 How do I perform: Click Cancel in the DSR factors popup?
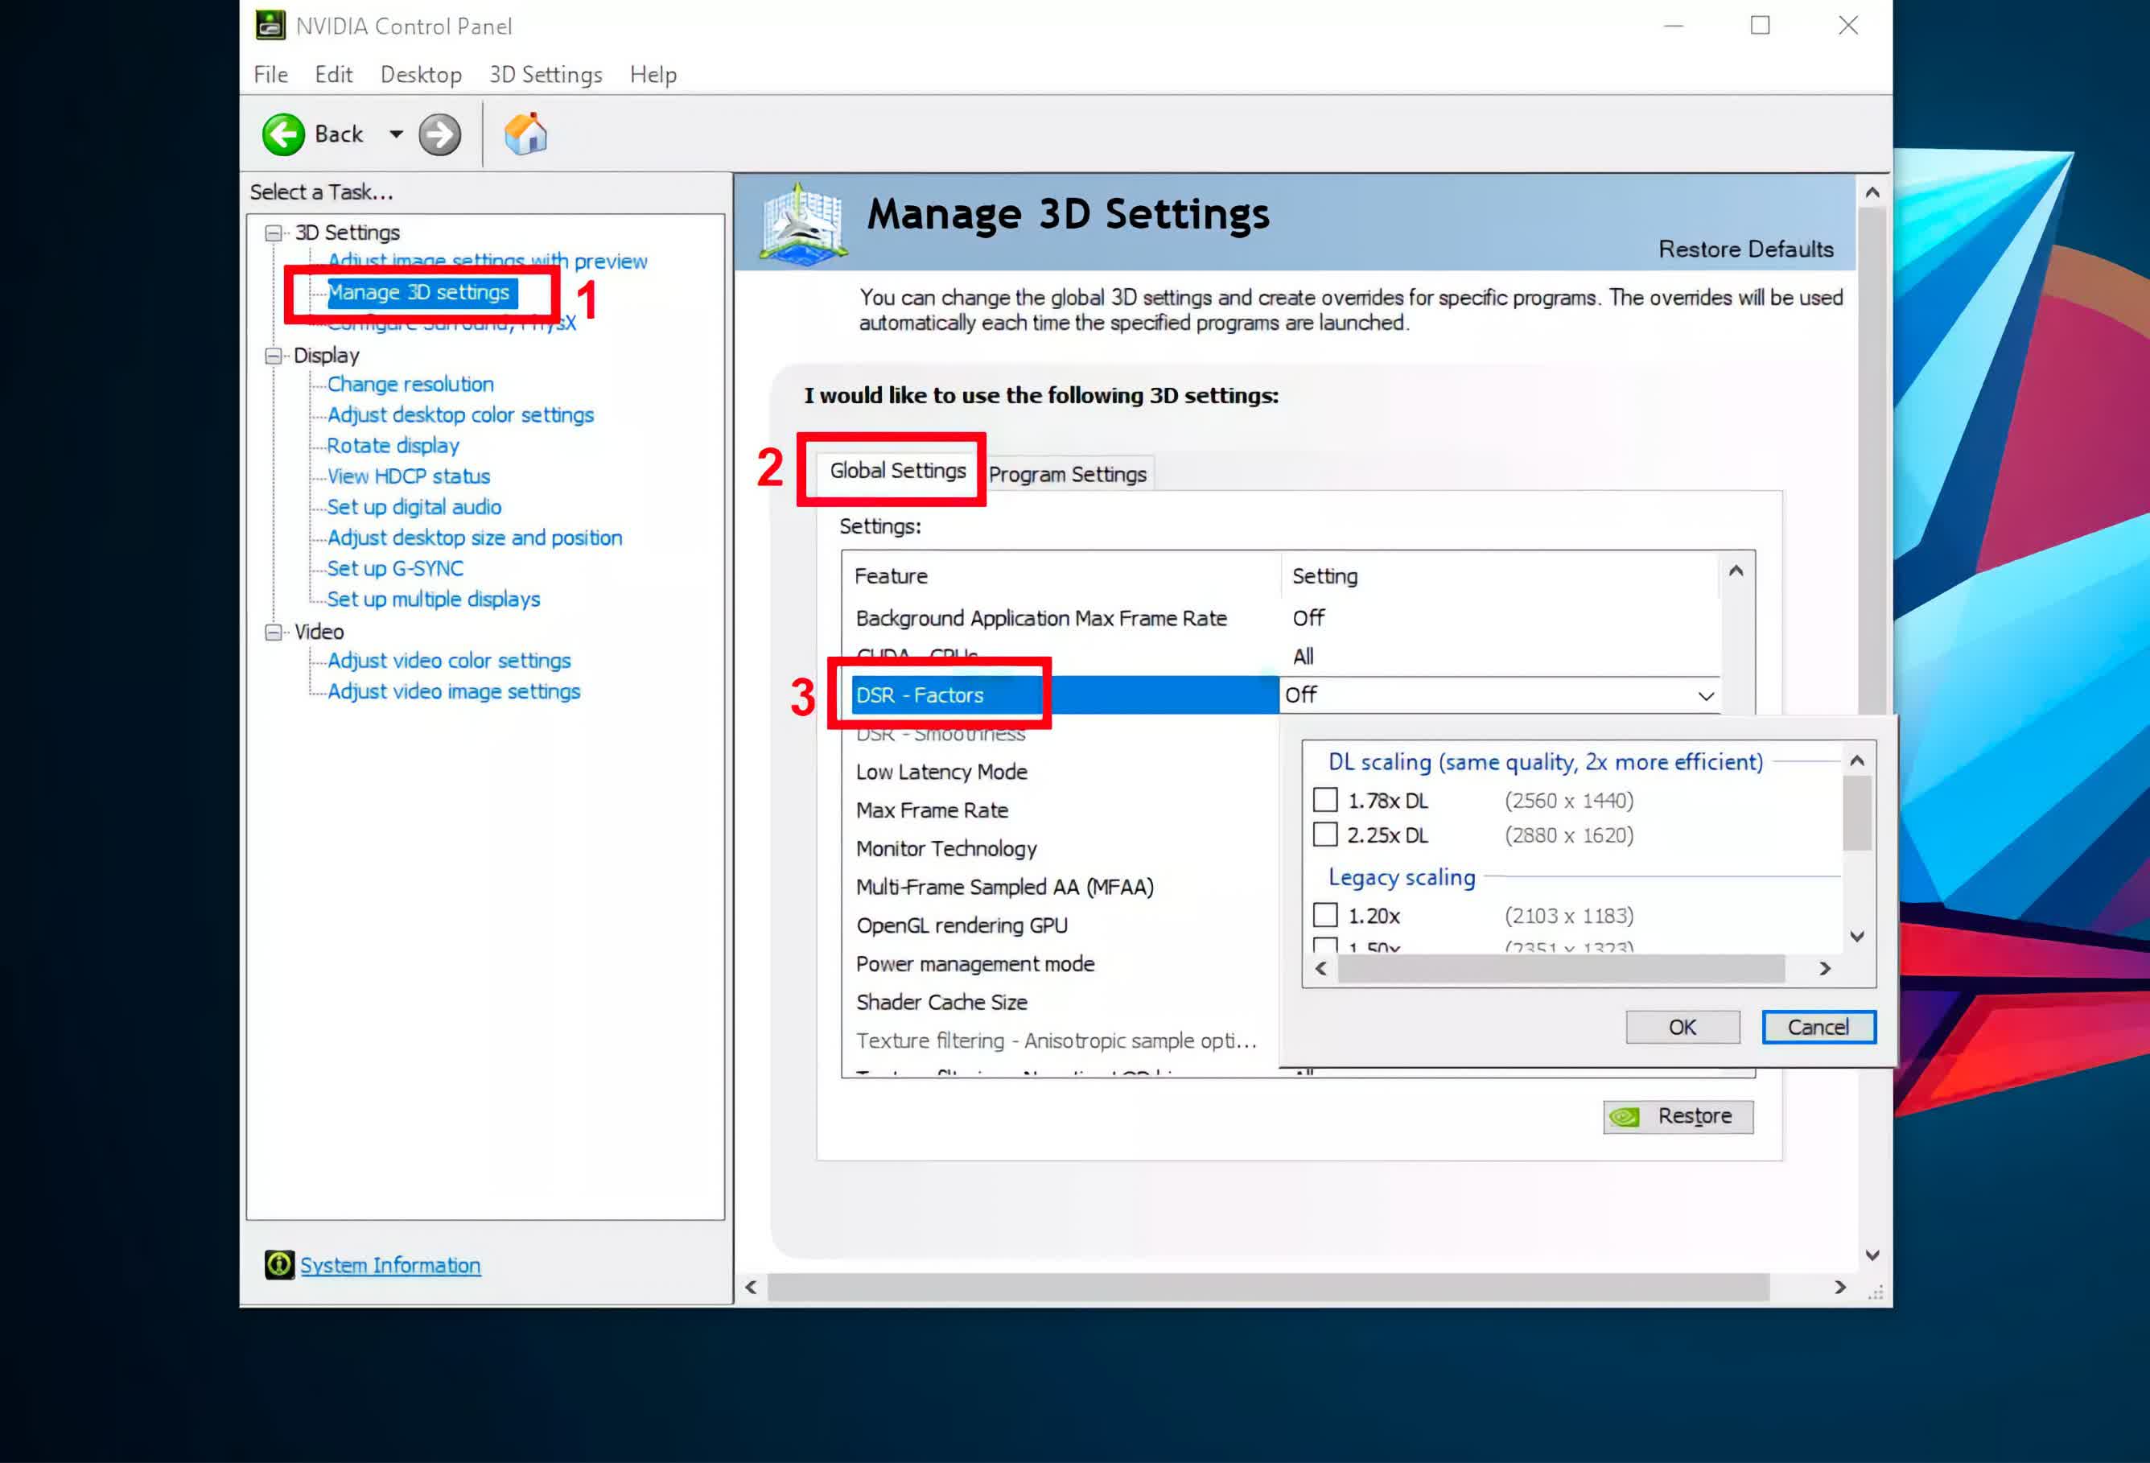click(1818, 1027)
